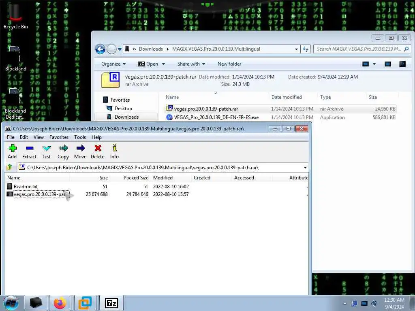
Task: Toggle the preview pane in Explorer
Action: click(388, 64)
